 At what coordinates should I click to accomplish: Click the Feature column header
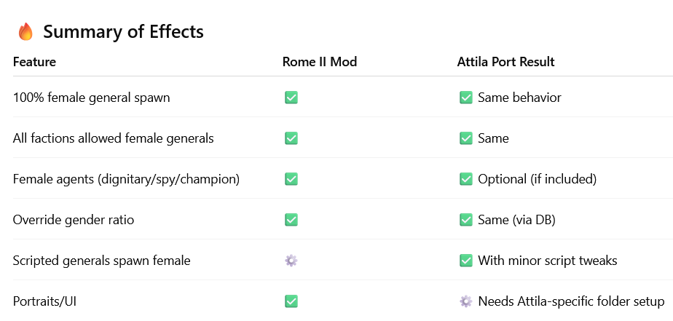pos(34,62)
